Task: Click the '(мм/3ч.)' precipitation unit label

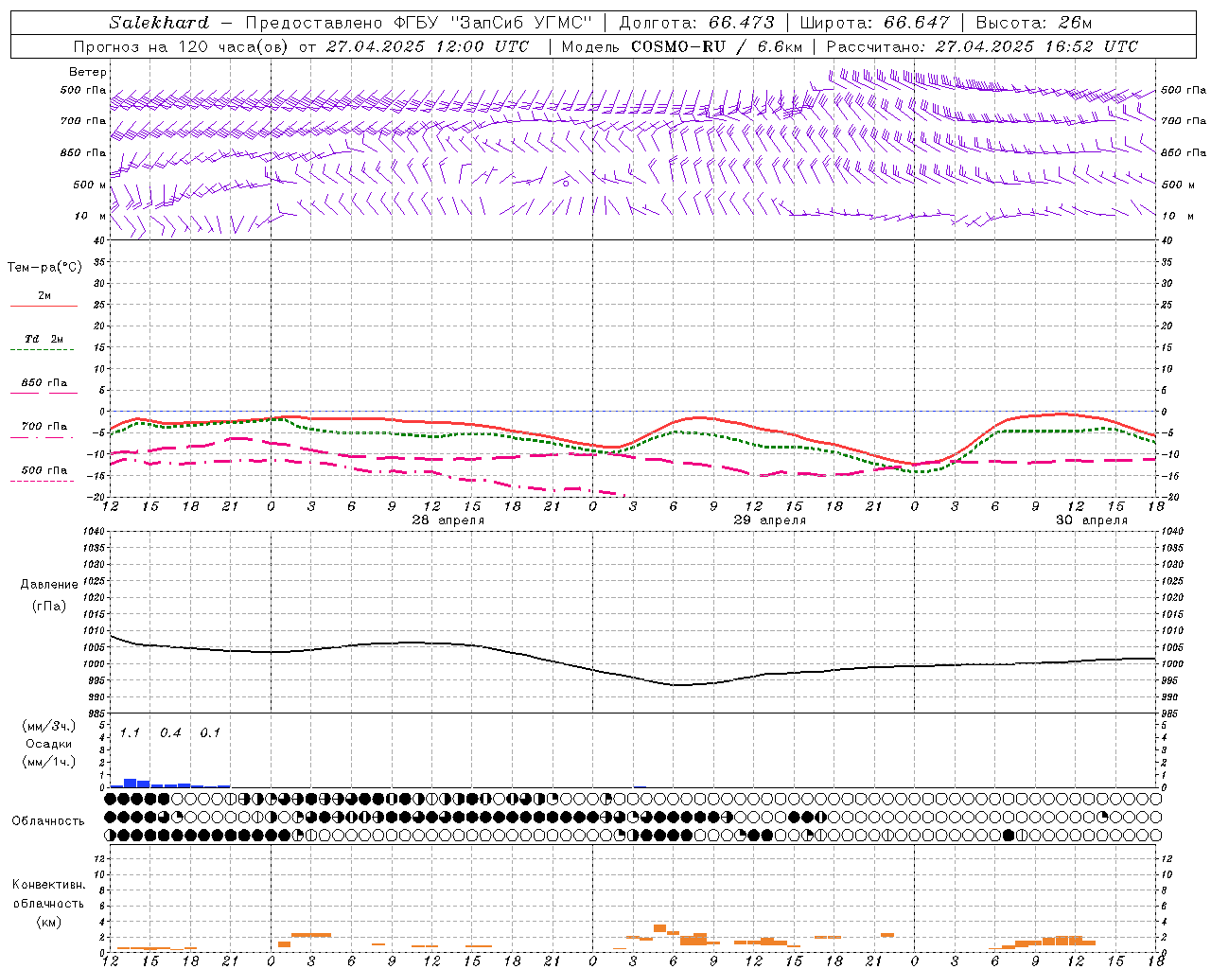Action: (48, 727)
